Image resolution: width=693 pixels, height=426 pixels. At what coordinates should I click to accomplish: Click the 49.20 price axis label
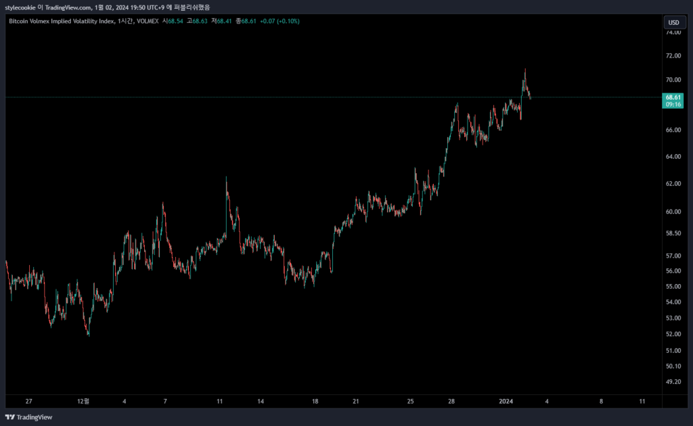pos(673,382)
